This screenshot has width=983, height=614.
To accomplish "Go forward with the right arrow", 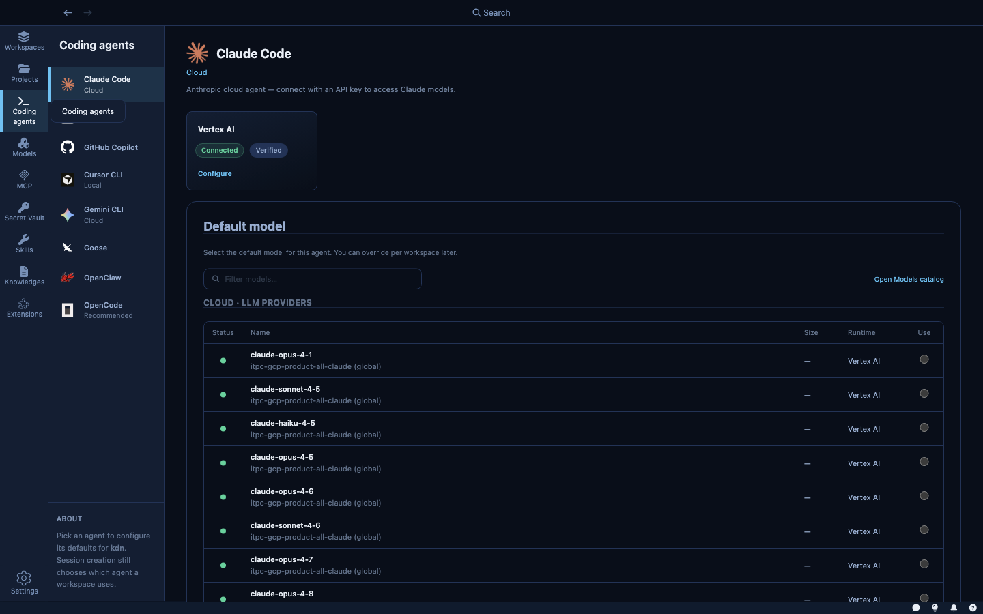I will point(87,12).
